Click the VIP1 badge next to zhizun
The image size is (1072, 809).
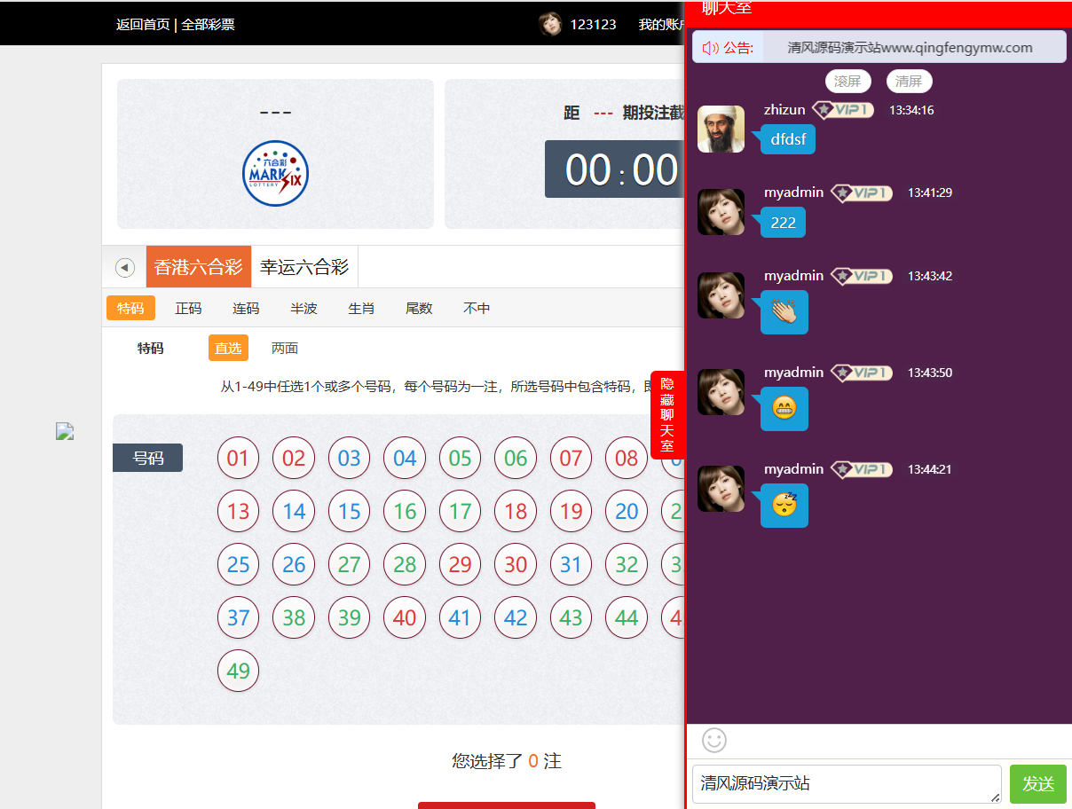tap(843, 110)
